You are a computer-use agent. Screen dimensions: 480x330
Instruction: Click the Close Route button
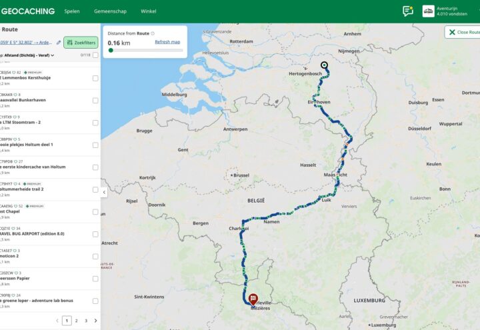click(x=463, y=32)
